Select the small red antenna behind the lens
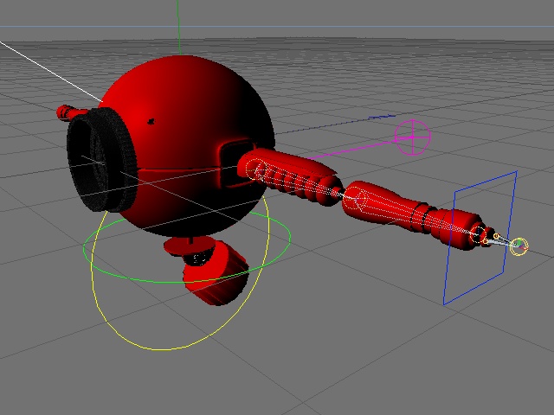554x415 pixels. tap(70, 113)
